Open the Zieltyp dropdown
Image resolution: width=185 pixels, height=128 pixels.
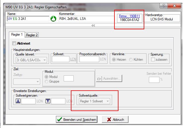26,81
